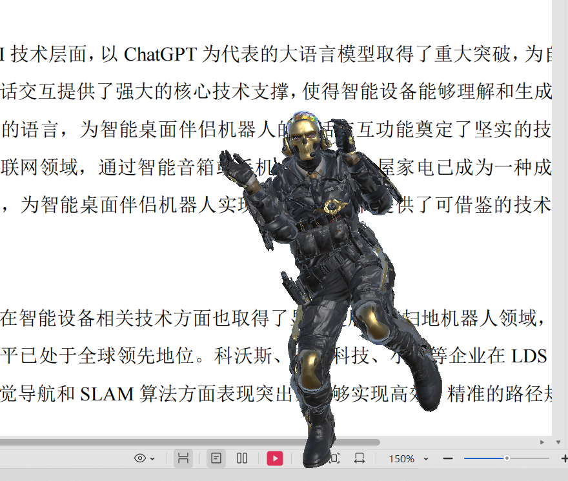The width and height of the screenshot is (568, 481).
Task: Open the 150% zoom level dropdown
Action: coord(426,458)
